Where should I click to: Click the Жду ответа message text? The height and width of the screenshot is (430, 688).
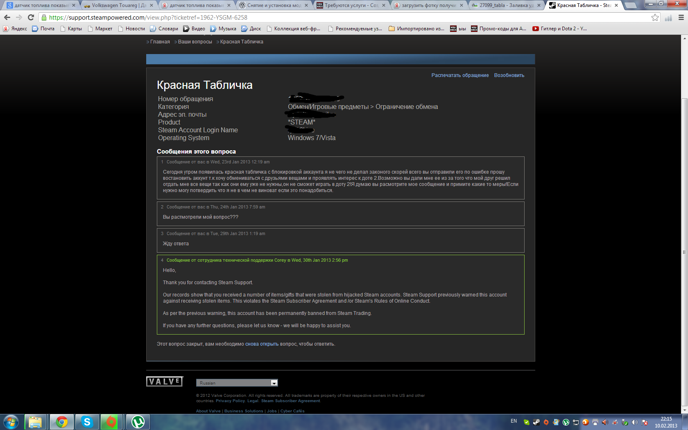click(176, 244)
